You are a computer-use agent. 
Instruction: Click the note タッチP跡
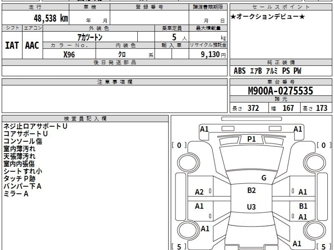click(x=19, y=179)
